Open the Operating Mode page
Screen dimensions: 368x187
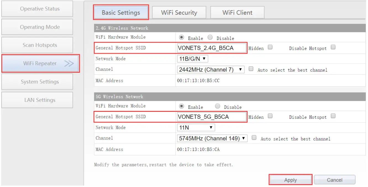coord(37,27)
